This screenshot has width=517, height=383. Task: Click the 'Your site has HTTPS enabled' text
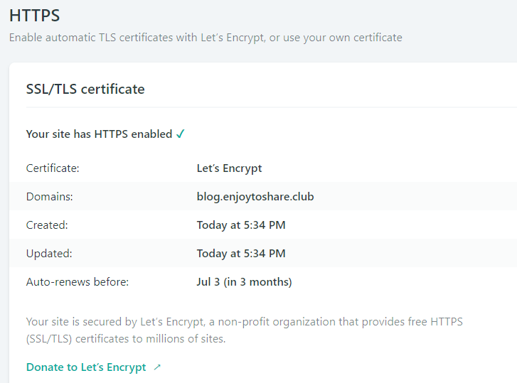(x=99, y=134)
